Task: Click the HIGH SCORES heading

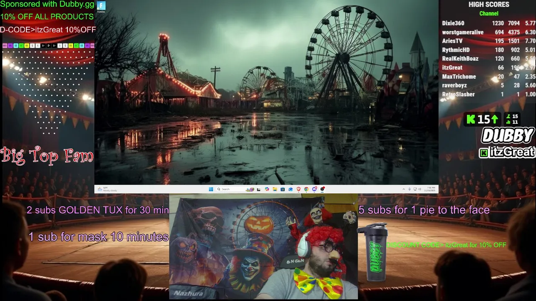Action: click(489, 5)
